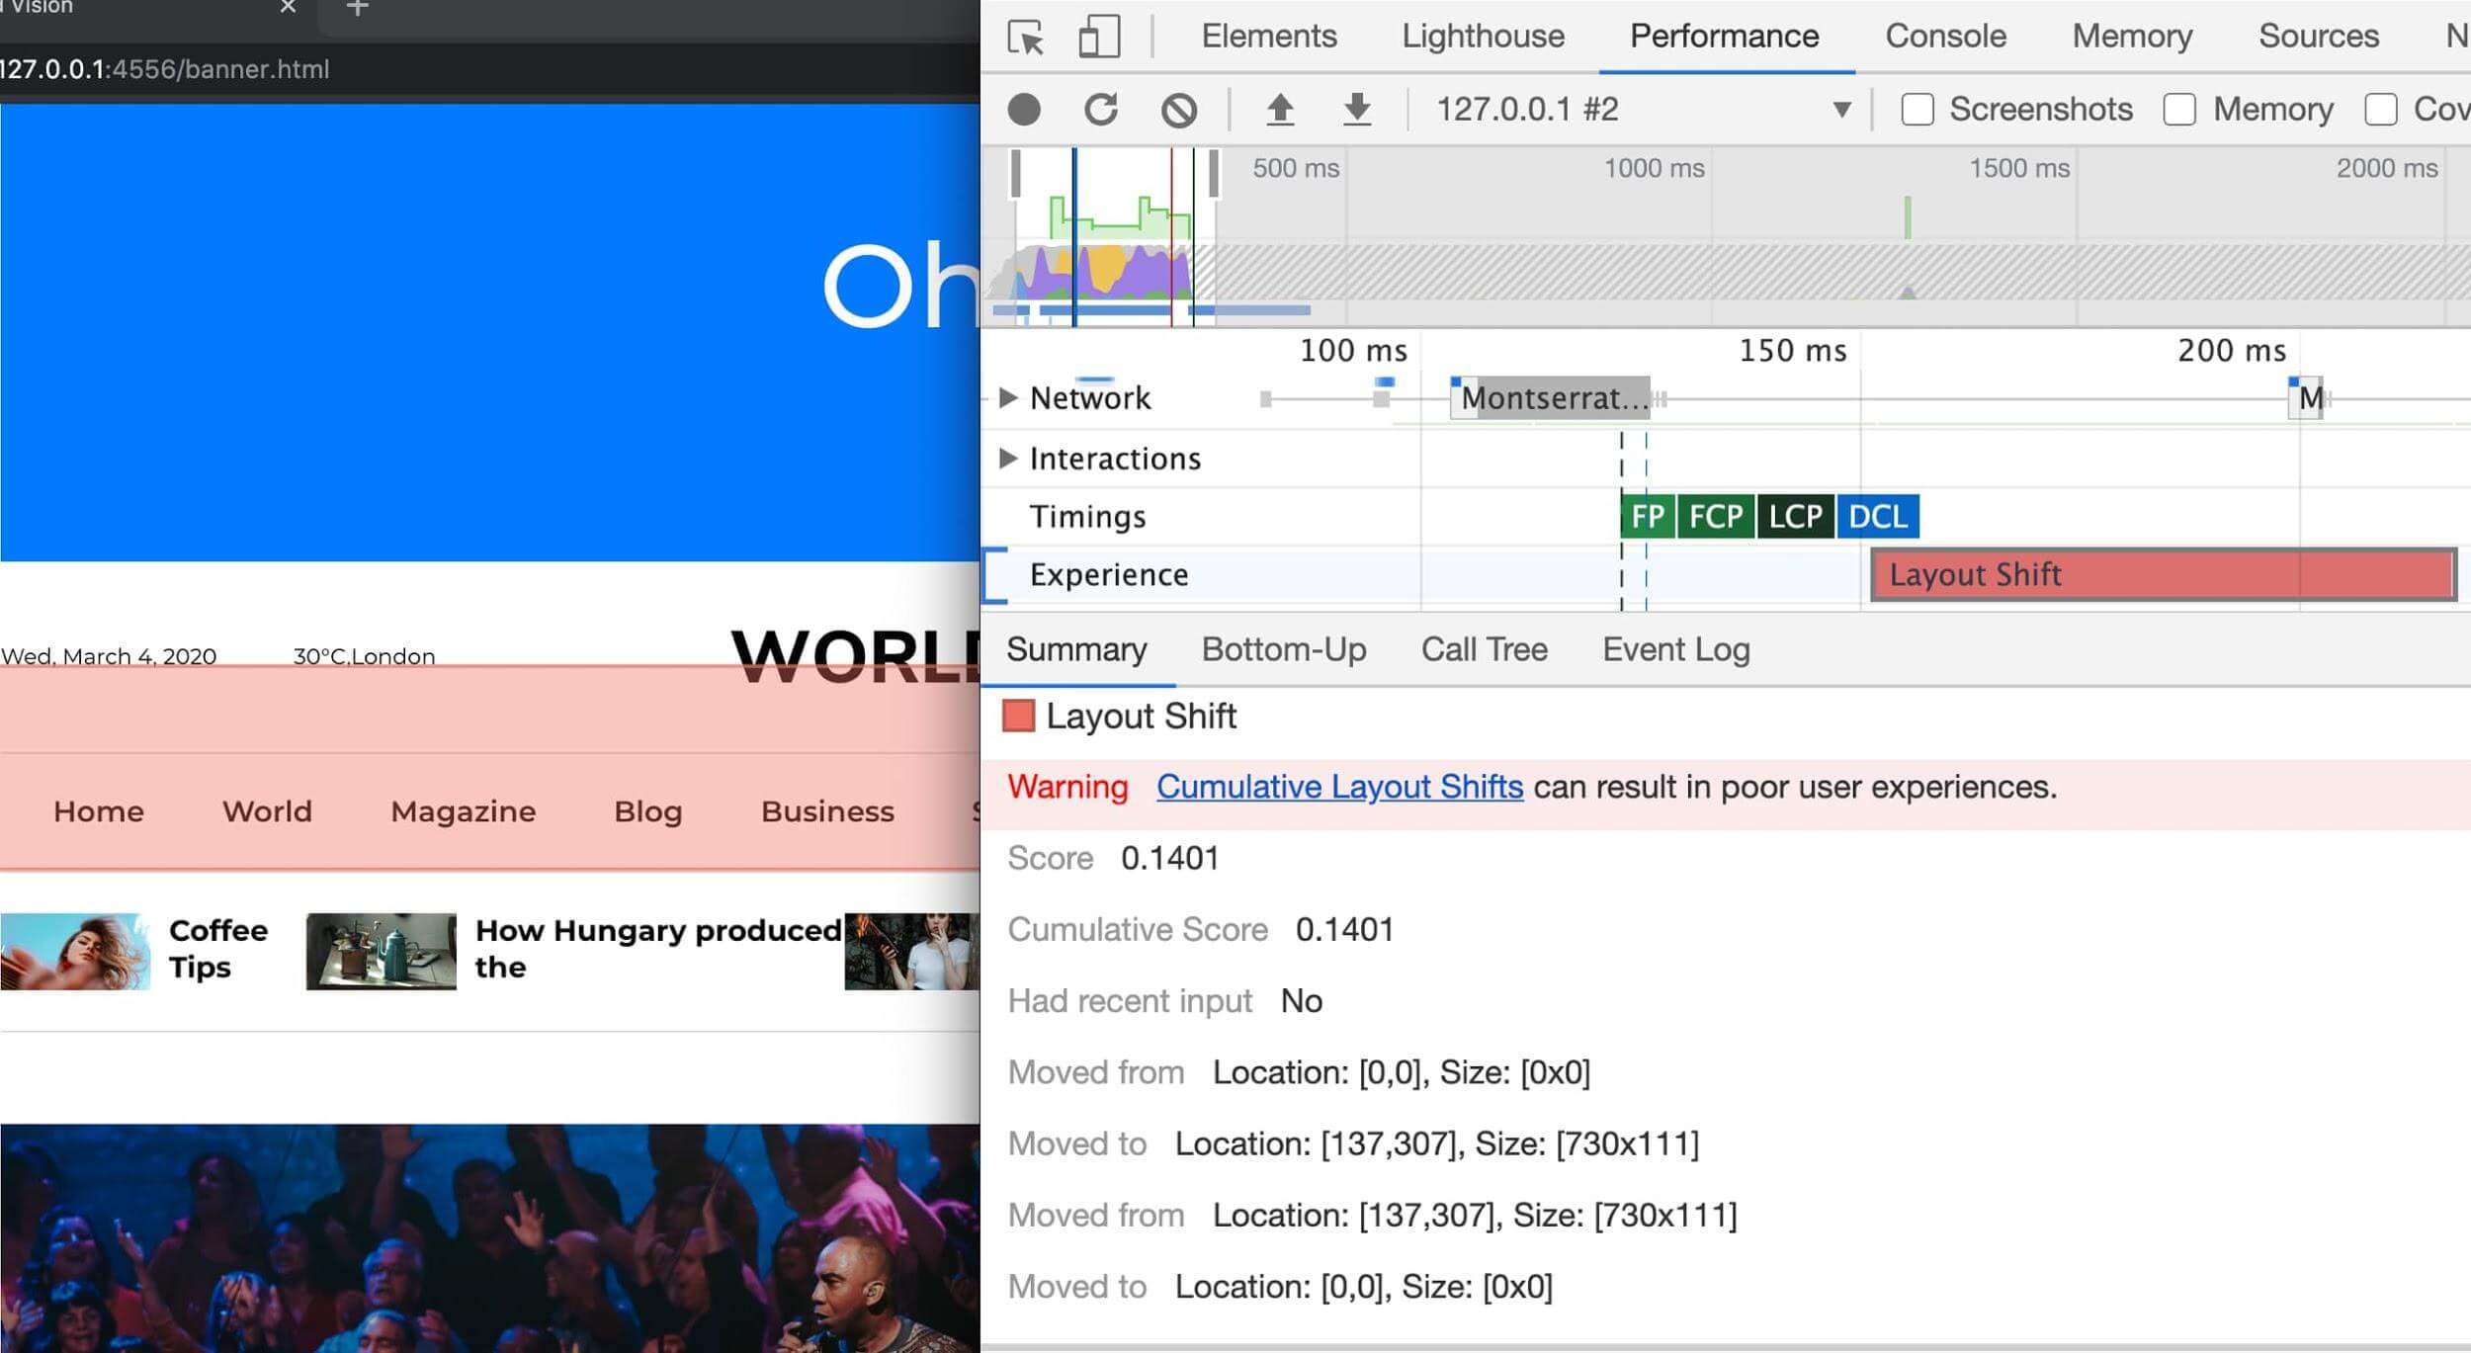Click the clear profile results button
This screenshot has width=2471, height=1353.
(1178, 110)
